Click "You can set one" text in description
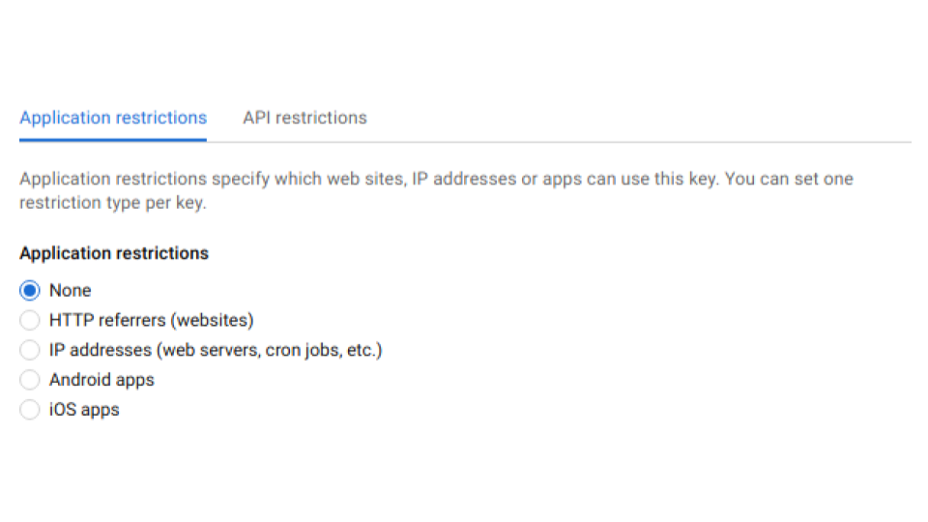 coord(789,179)
